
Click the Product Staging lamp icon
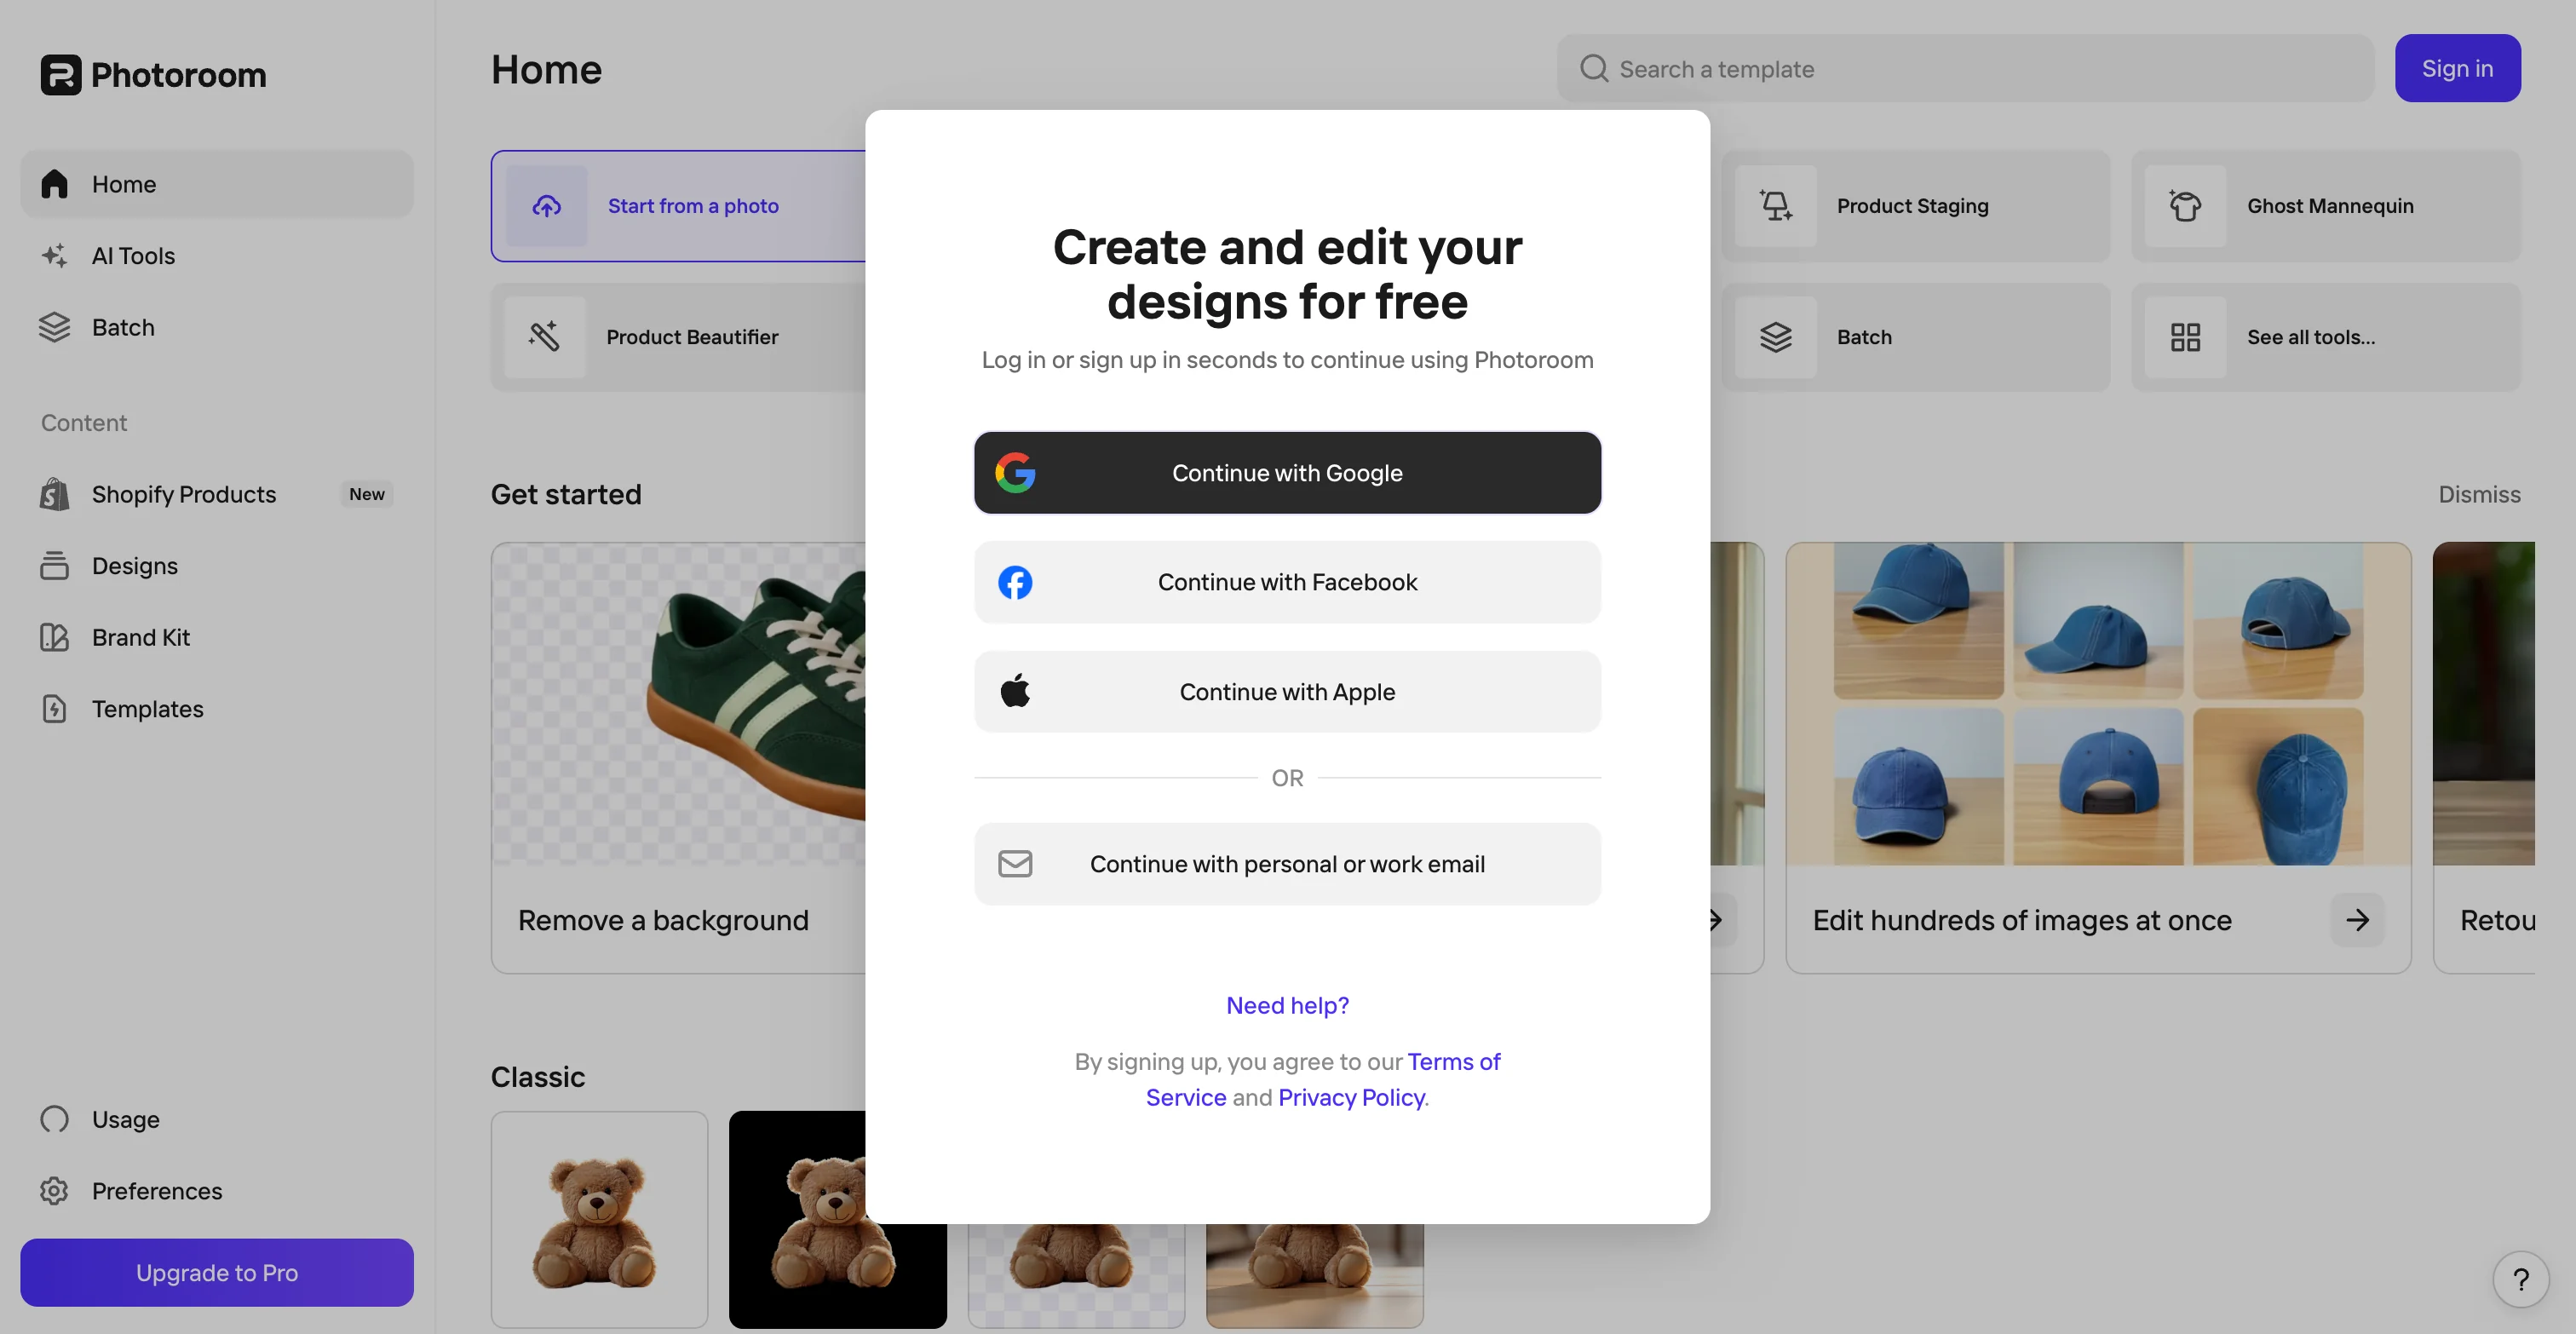tap(1776, 206)
